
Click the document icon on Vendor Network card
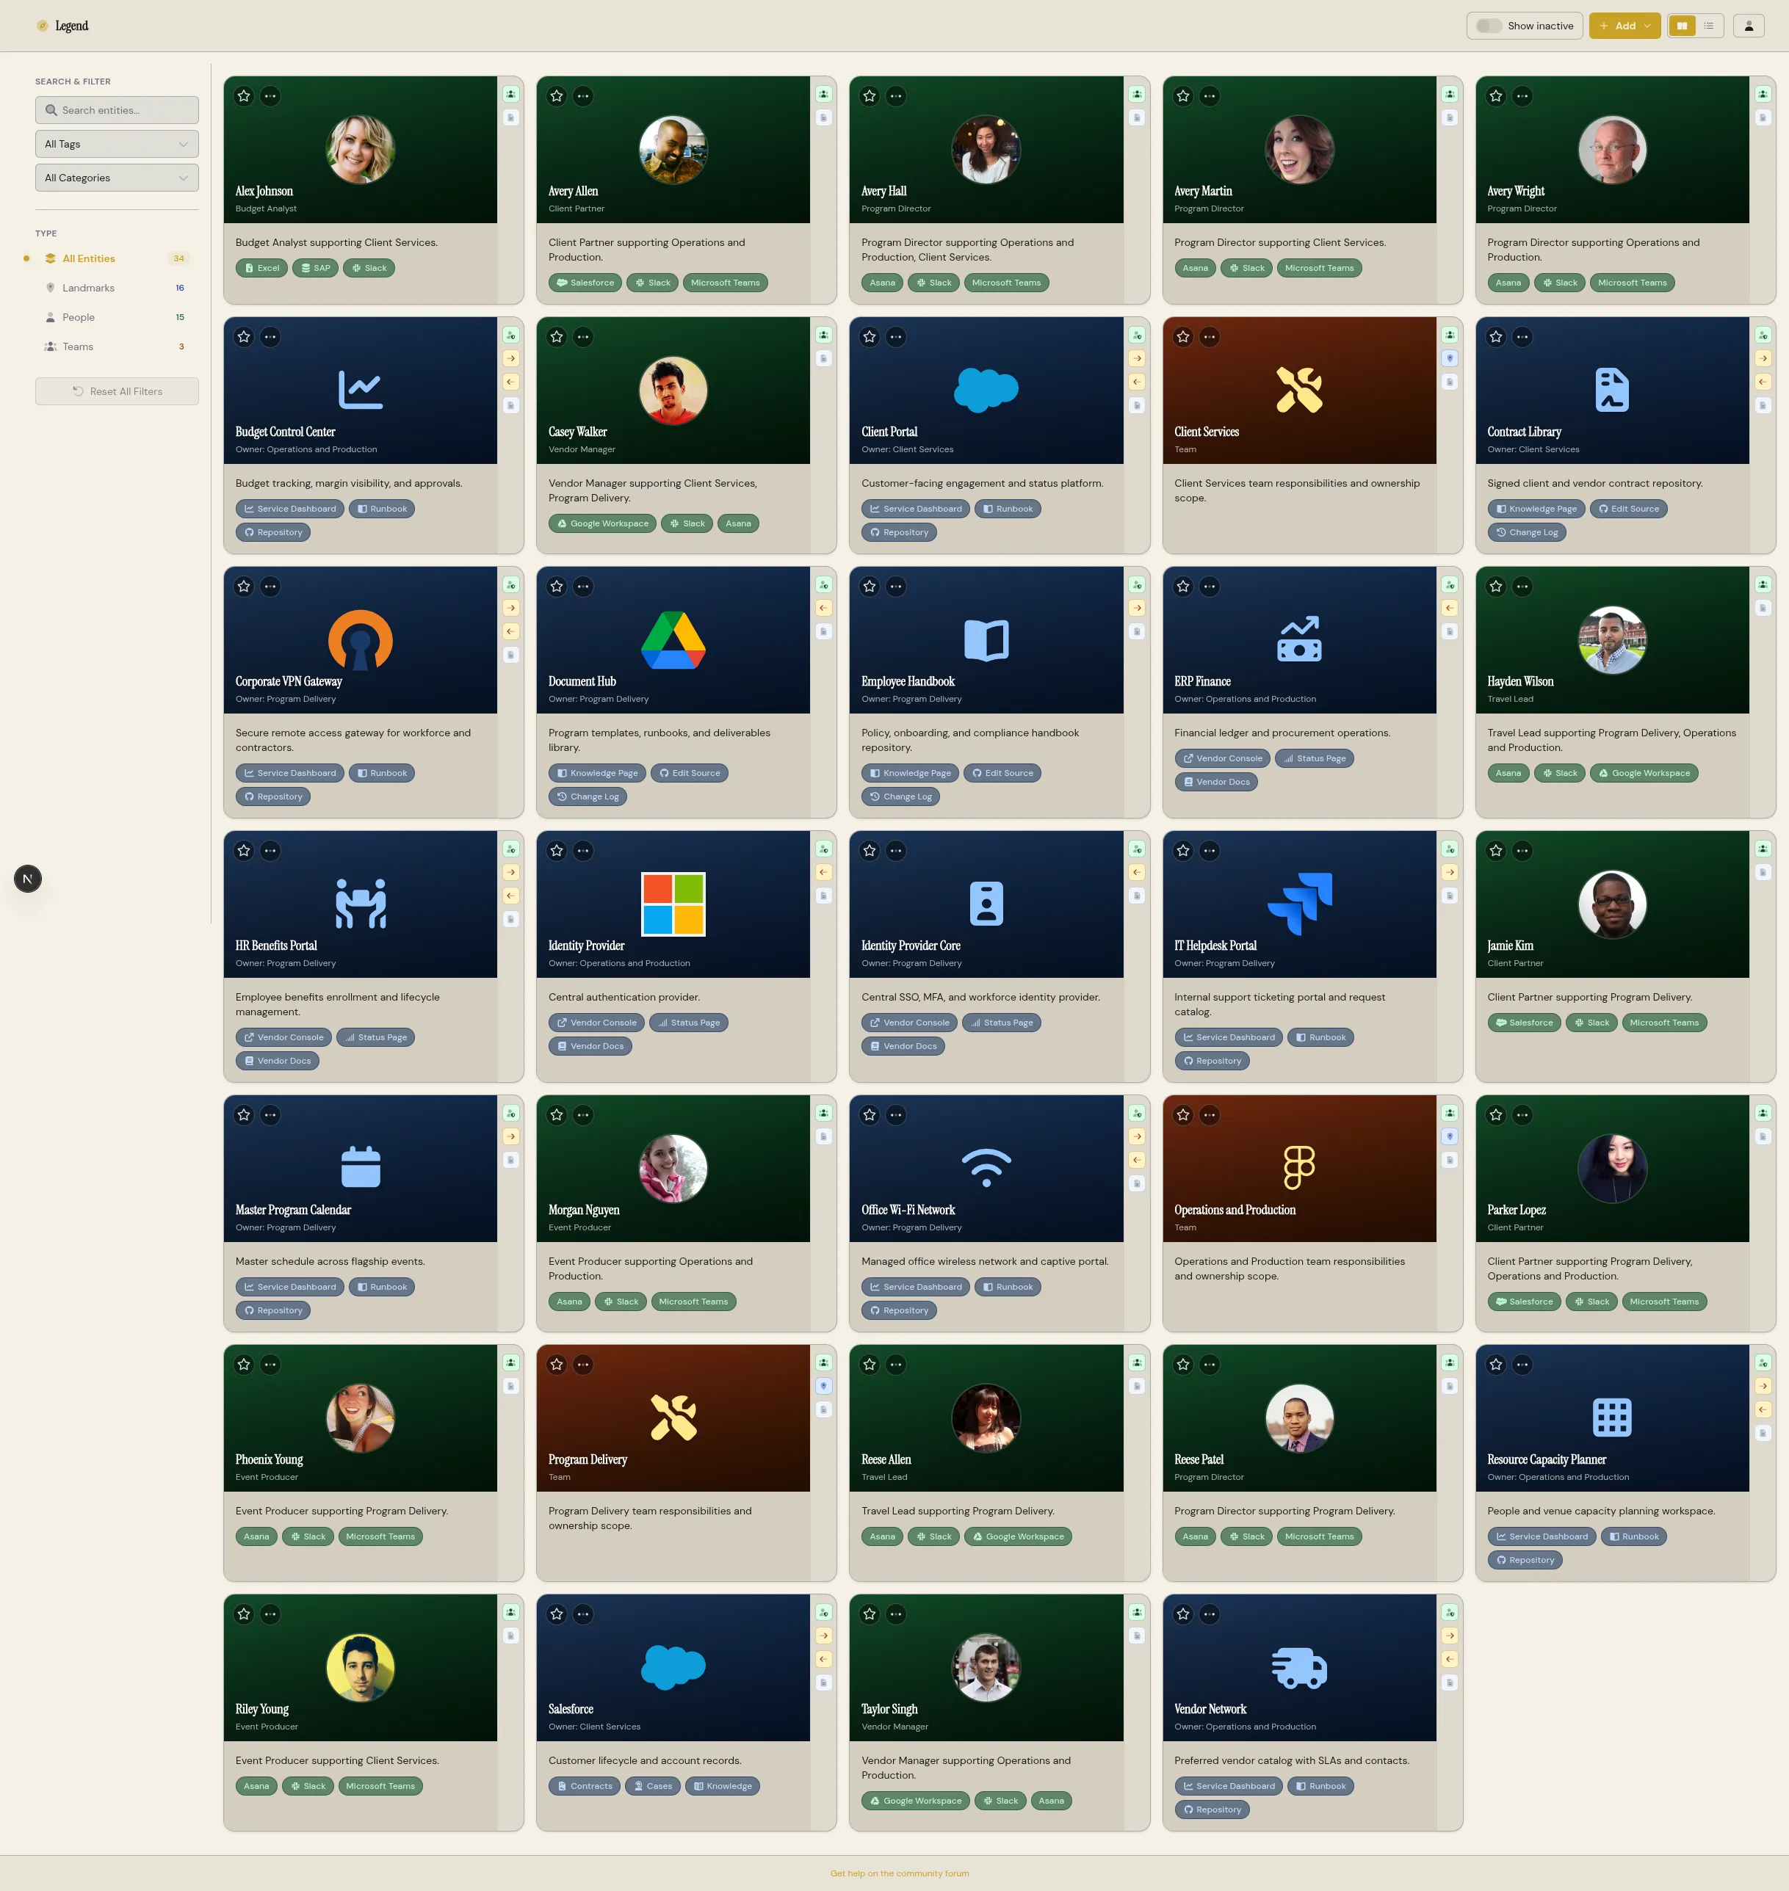point(1450,1683)
